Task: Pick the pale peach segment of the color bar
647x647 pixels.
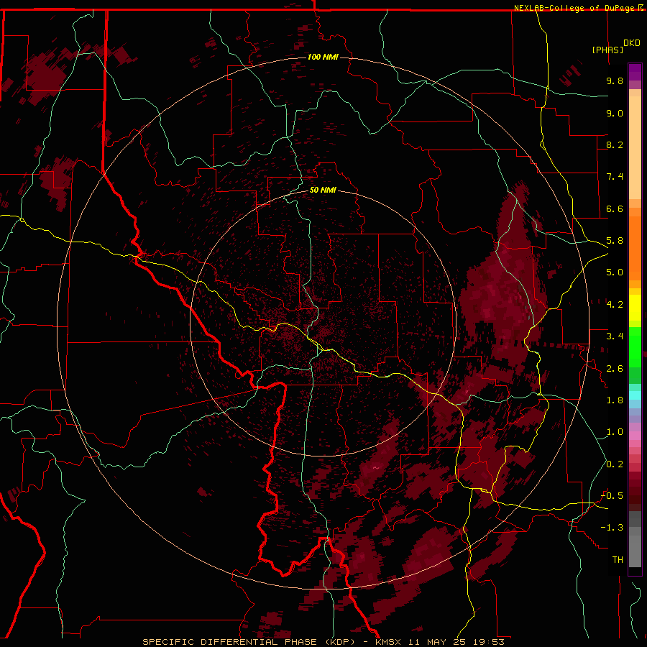Action: click(x=635, y=147)
